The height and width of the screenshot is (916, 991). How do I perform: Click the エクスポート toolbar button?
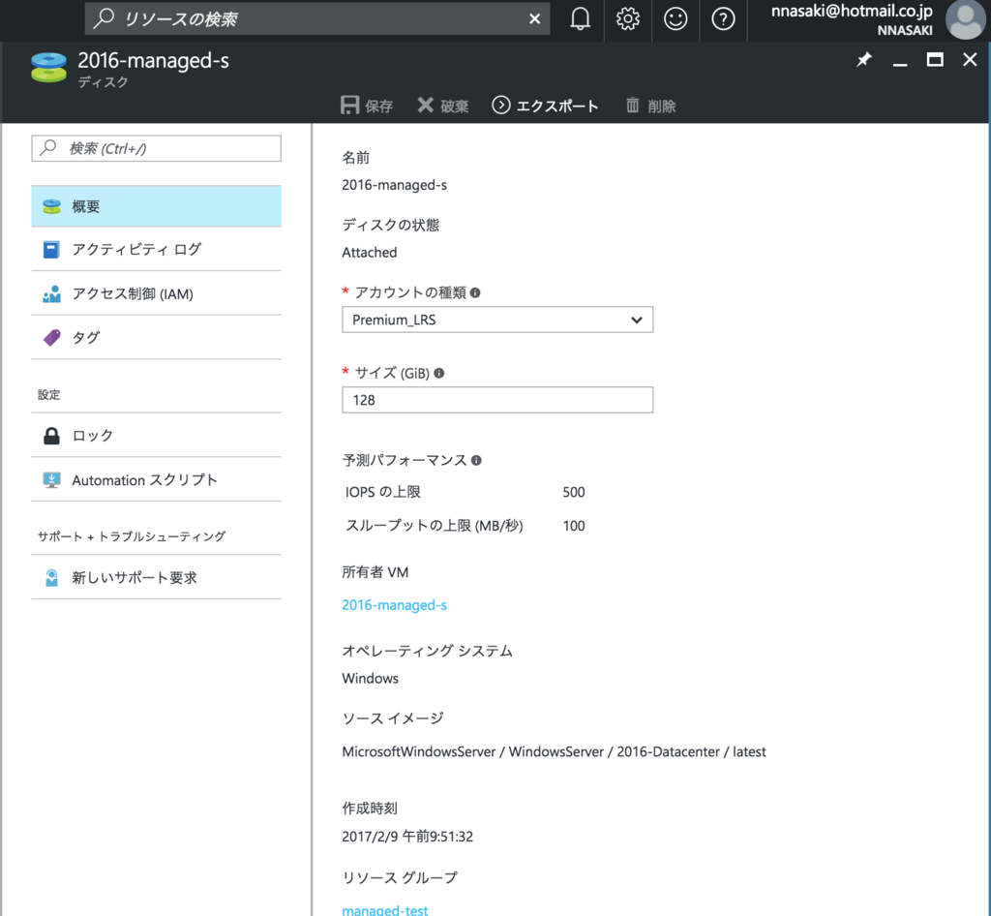point(546,107)
